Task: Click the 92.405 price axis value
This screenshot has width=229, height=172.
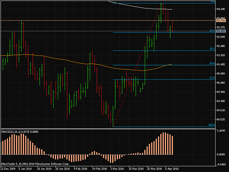Action: 221,46
